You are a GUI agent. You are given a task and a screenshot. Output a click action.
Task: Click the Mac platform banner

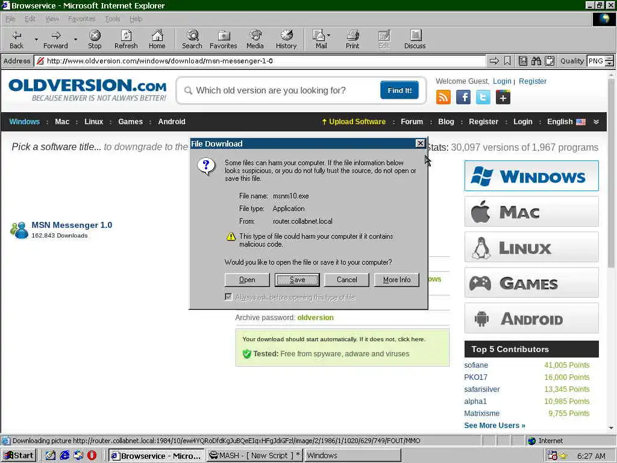point(531,212)
